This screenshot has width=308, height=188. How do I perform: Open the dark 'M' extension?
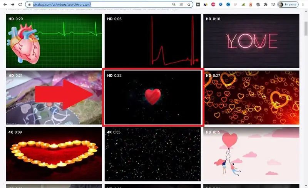[198, 4]
